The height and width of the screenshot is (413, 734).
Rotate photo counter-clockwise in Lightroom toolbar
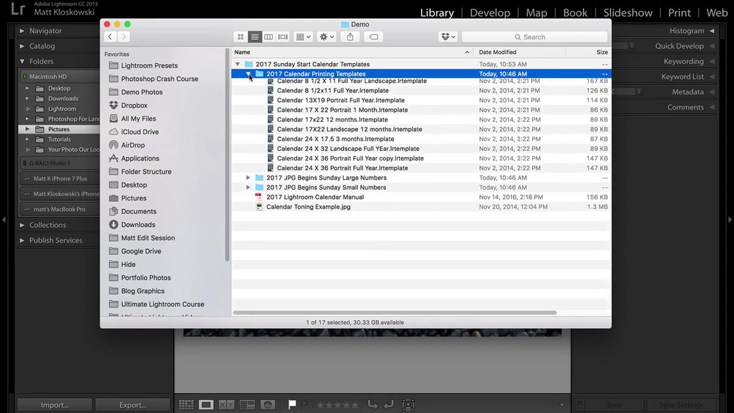tap(372, 404)
